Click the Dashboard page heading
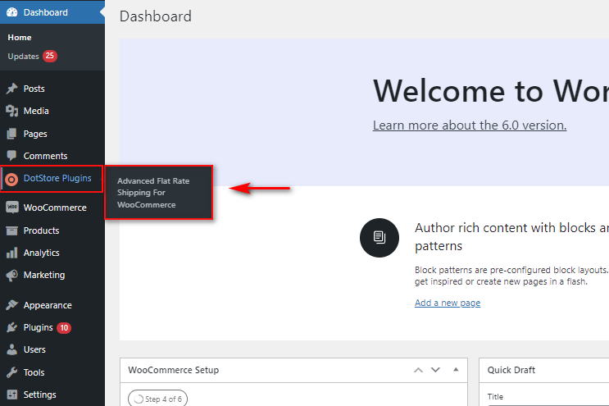 click(x=156, y=16)
